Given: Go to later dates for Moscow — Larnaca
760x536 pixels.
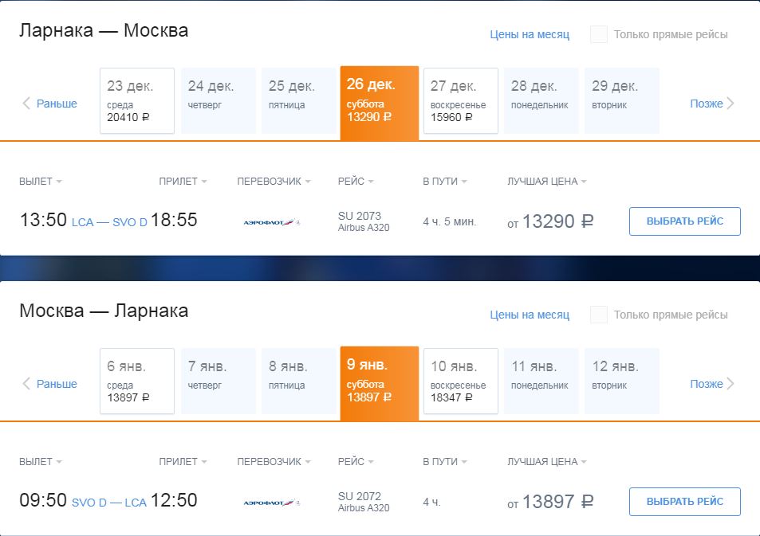Looking at the screenshot, I should tap(712, 384).
